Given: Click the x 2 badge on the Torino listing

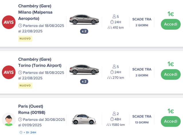Looking at the screenshot, I should [84, 82].
